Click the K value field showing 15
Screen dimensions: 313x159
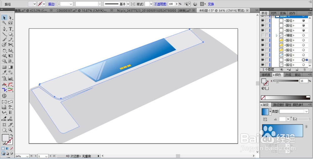click(304, 81)
